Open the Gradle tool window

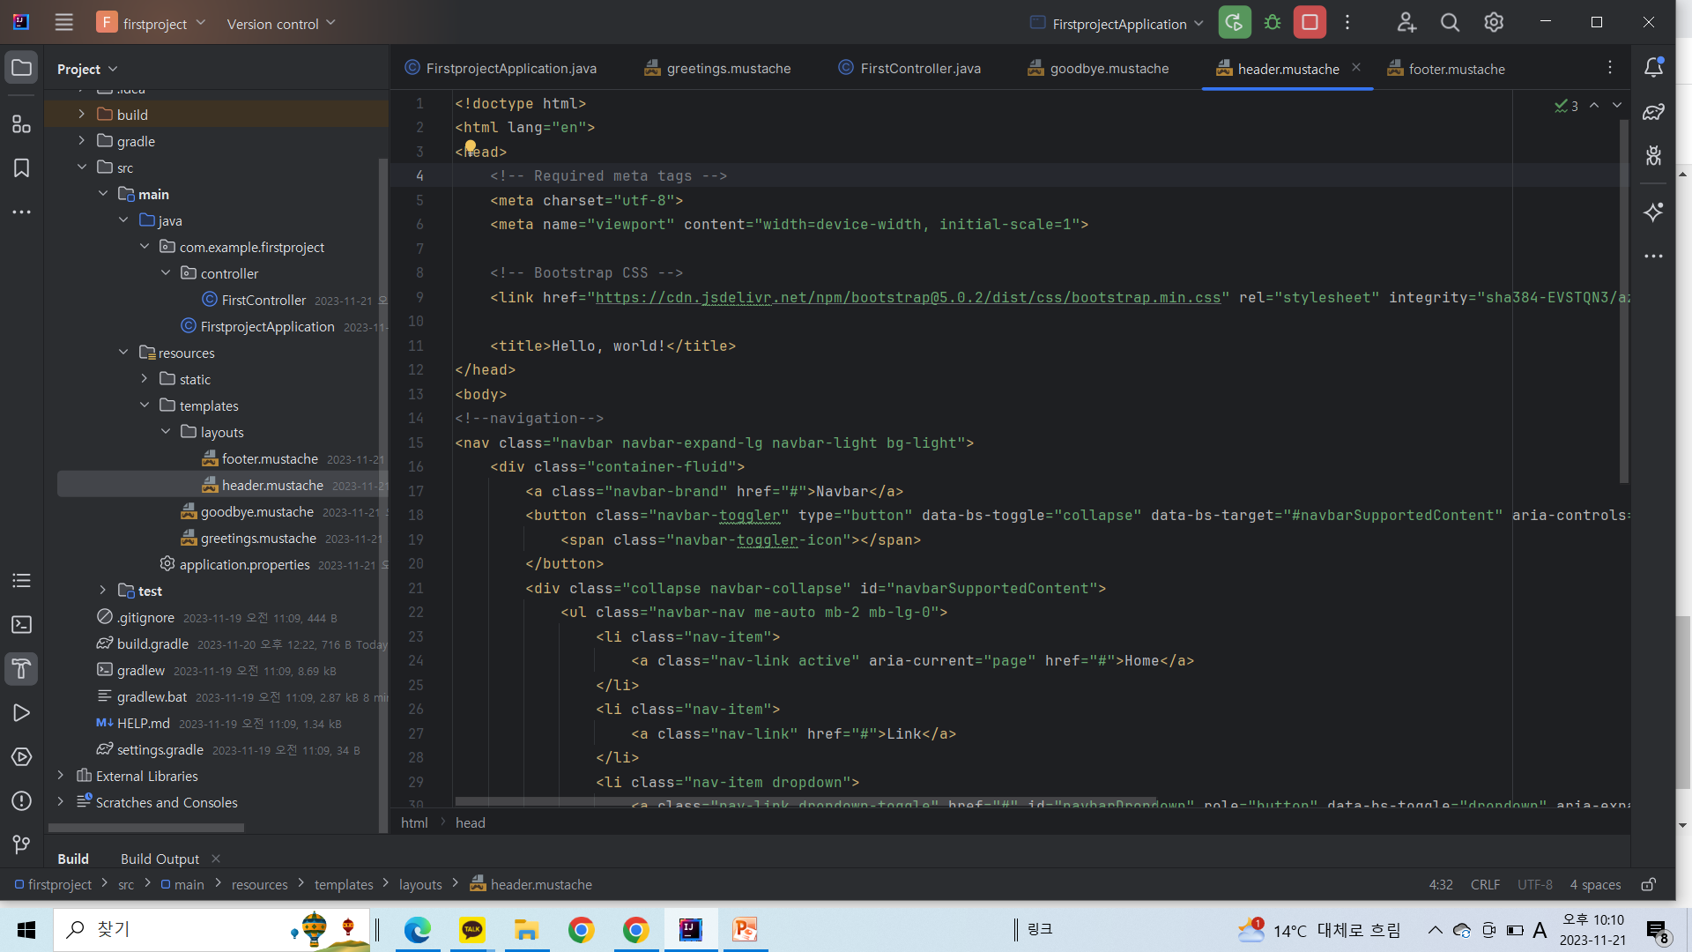tap(1653, 112)
